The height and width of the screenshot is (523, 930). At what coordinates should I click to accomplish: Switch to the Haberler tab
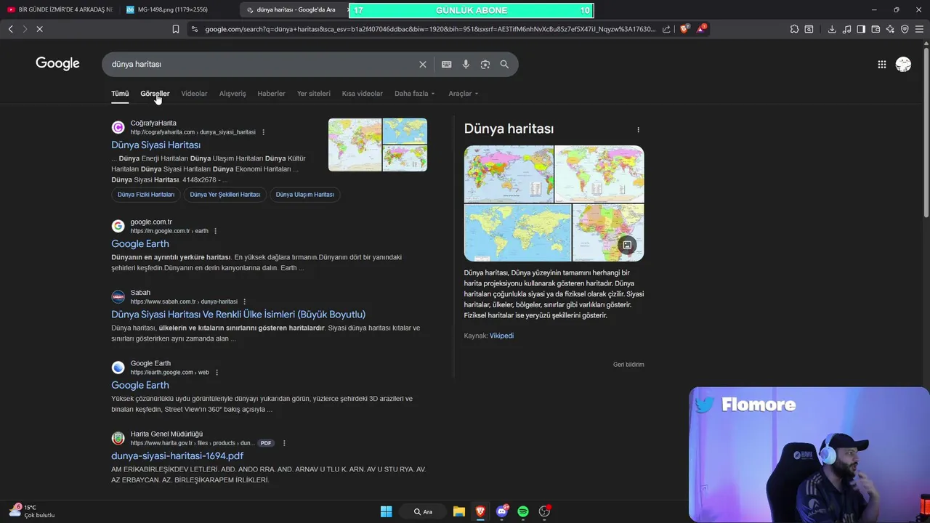pos(271,94)
